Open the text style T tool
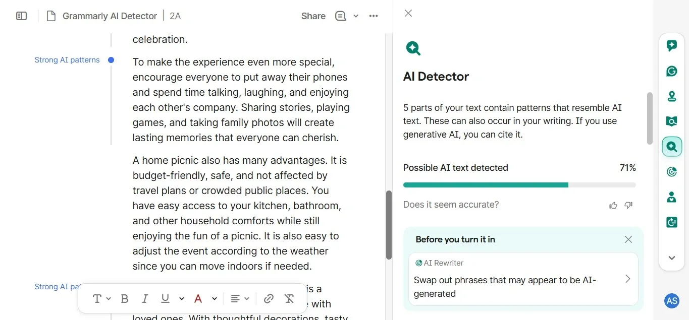 point(97,299)
